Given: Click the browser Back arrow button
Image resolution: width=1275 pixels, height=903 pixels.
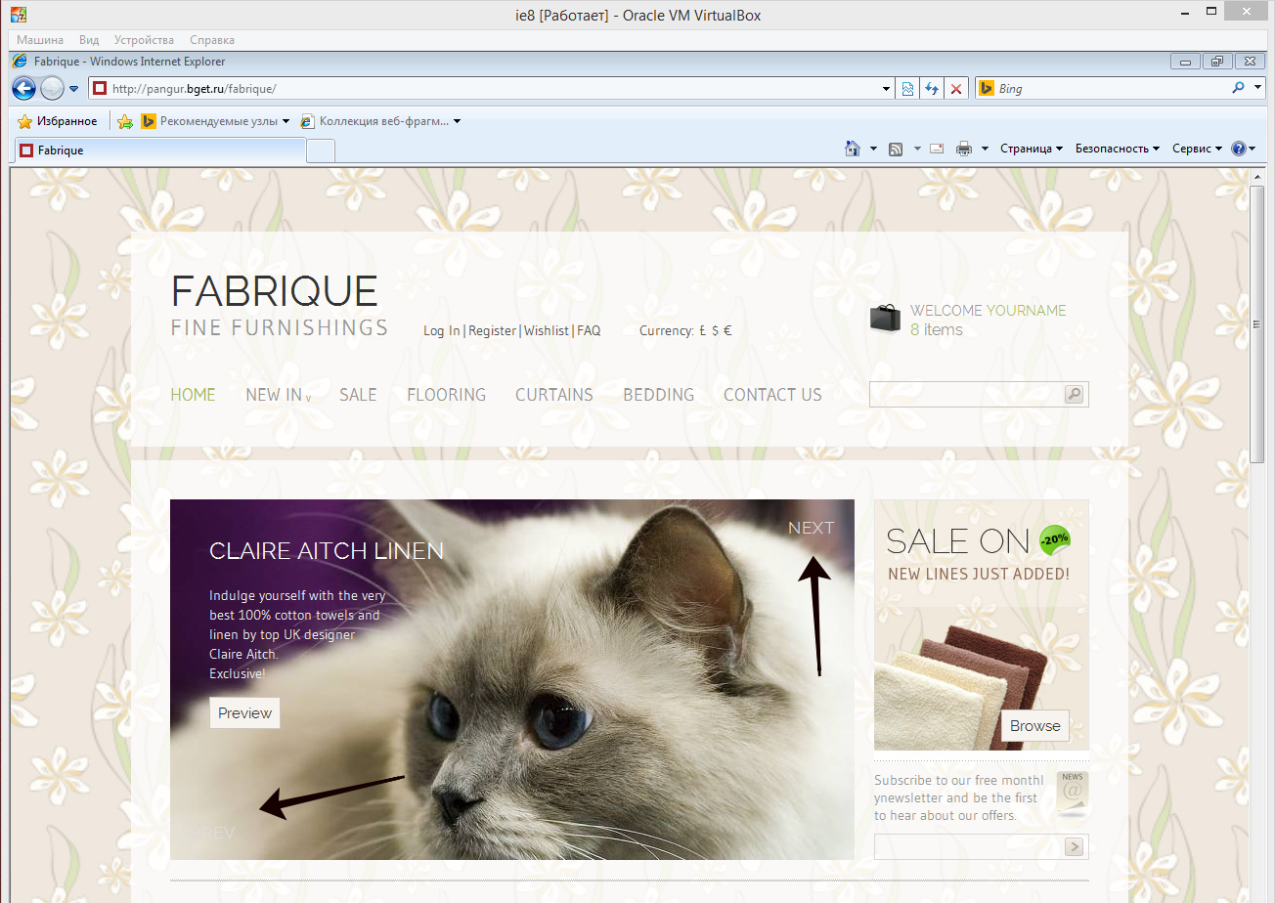Looking at the screenshot, I should [23, 89].
